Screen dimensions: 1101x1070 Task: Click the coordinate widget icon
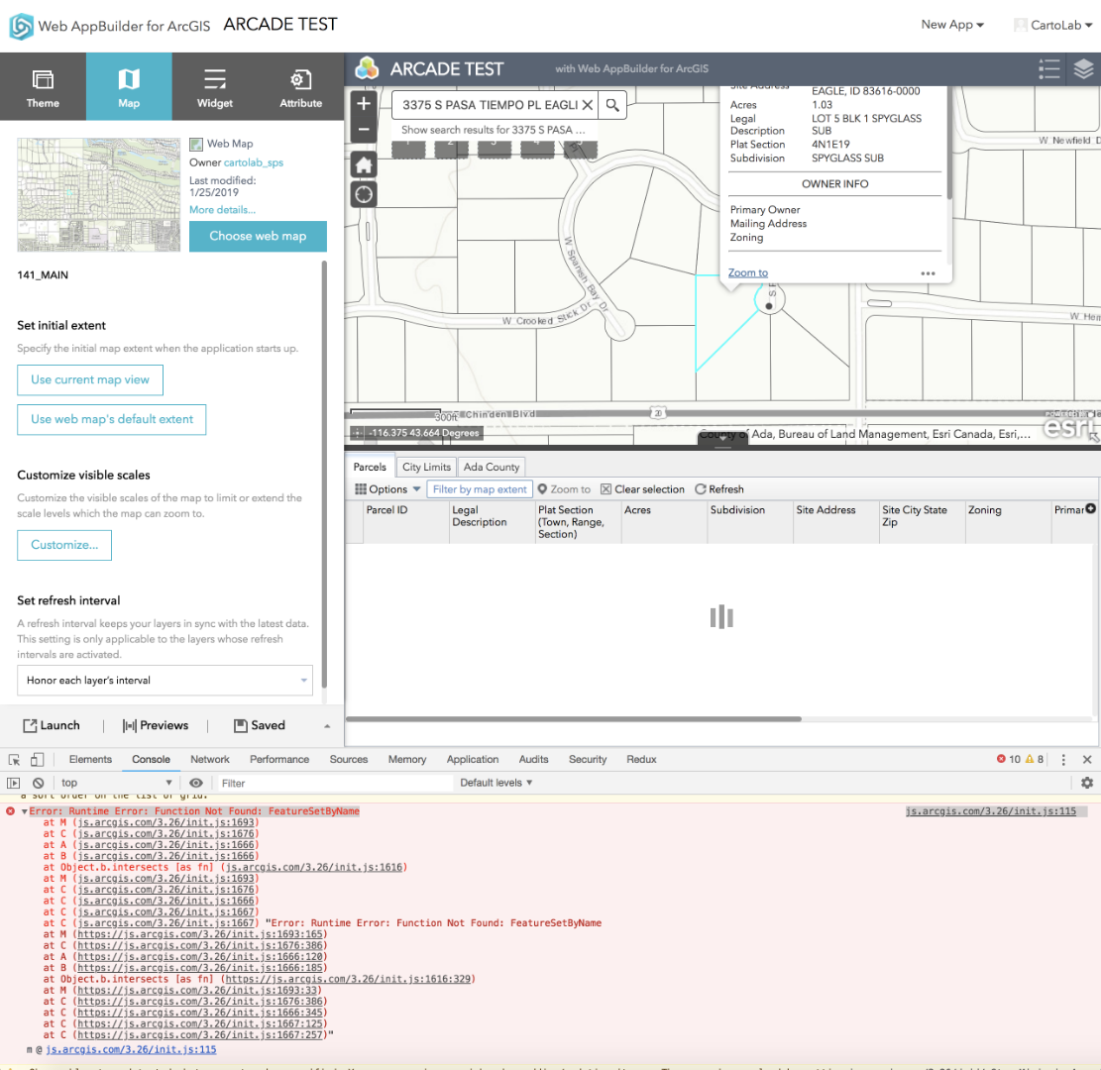click(x=357, y=433)
